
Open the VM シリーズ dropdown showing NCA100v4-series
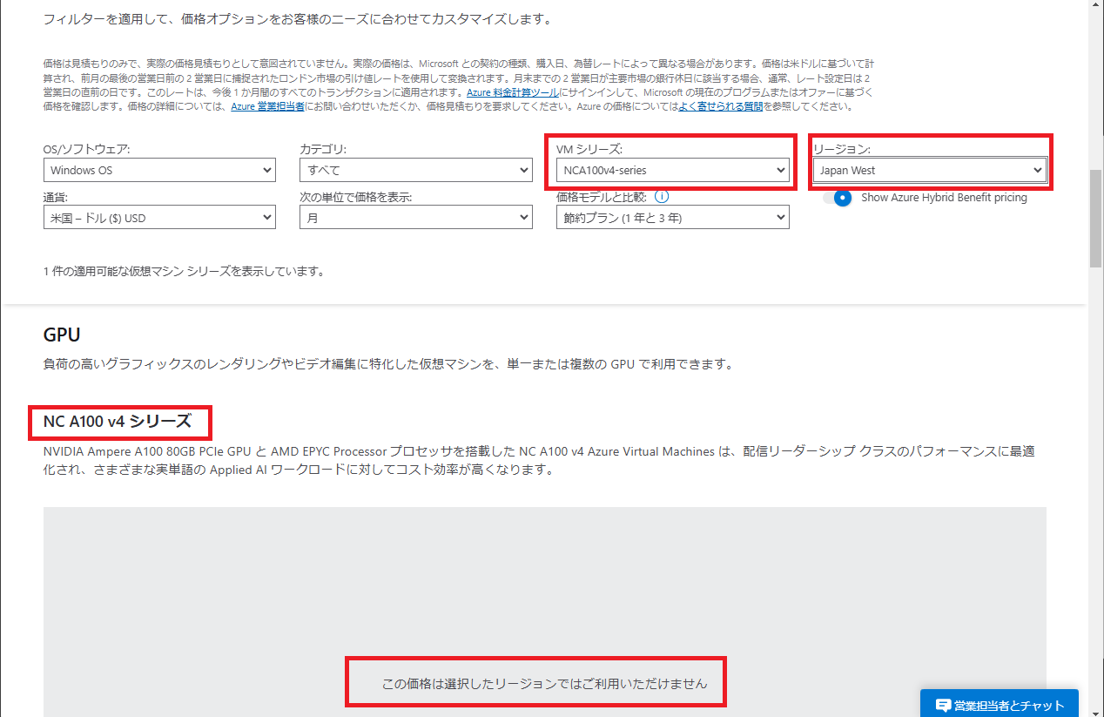[x=672, y=170]
